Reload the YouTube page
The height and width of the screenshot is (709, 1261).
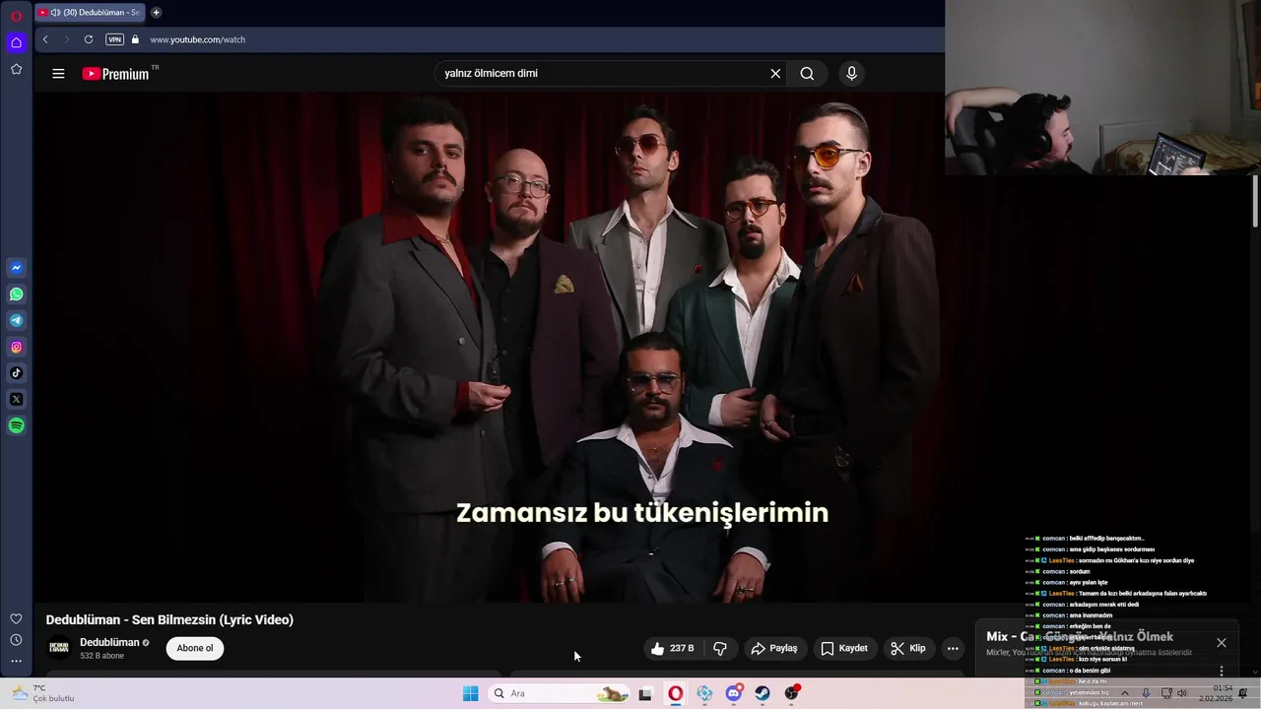(89, 39)
